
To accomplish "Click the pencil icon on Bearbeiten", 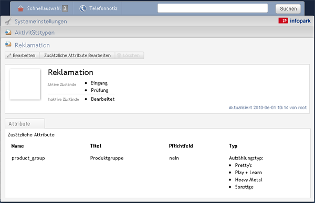I will (x=9, y=56).
